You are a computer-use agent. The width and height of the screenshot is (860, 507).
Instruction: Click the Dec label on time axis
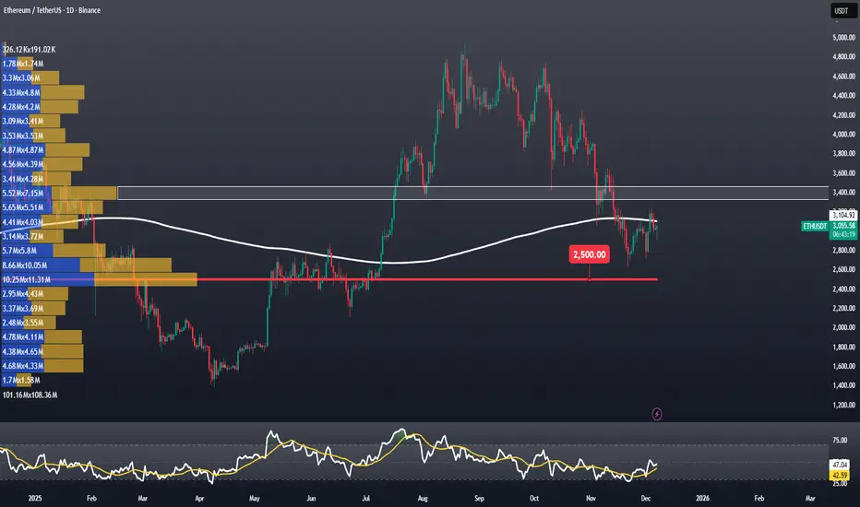point(646,498)
